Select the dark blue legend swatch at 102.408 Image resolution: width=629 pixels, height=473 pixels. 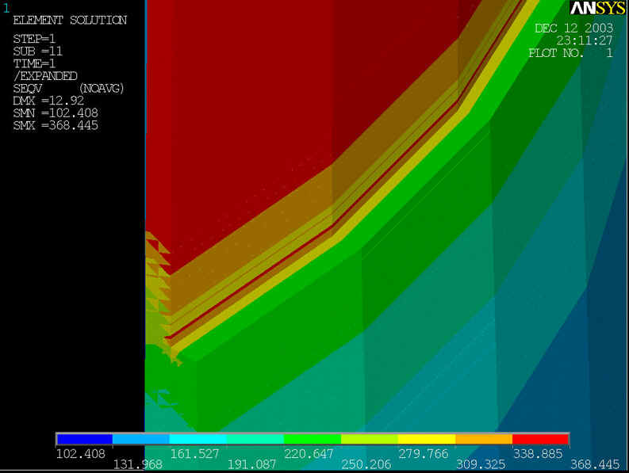tap(85, 439)
